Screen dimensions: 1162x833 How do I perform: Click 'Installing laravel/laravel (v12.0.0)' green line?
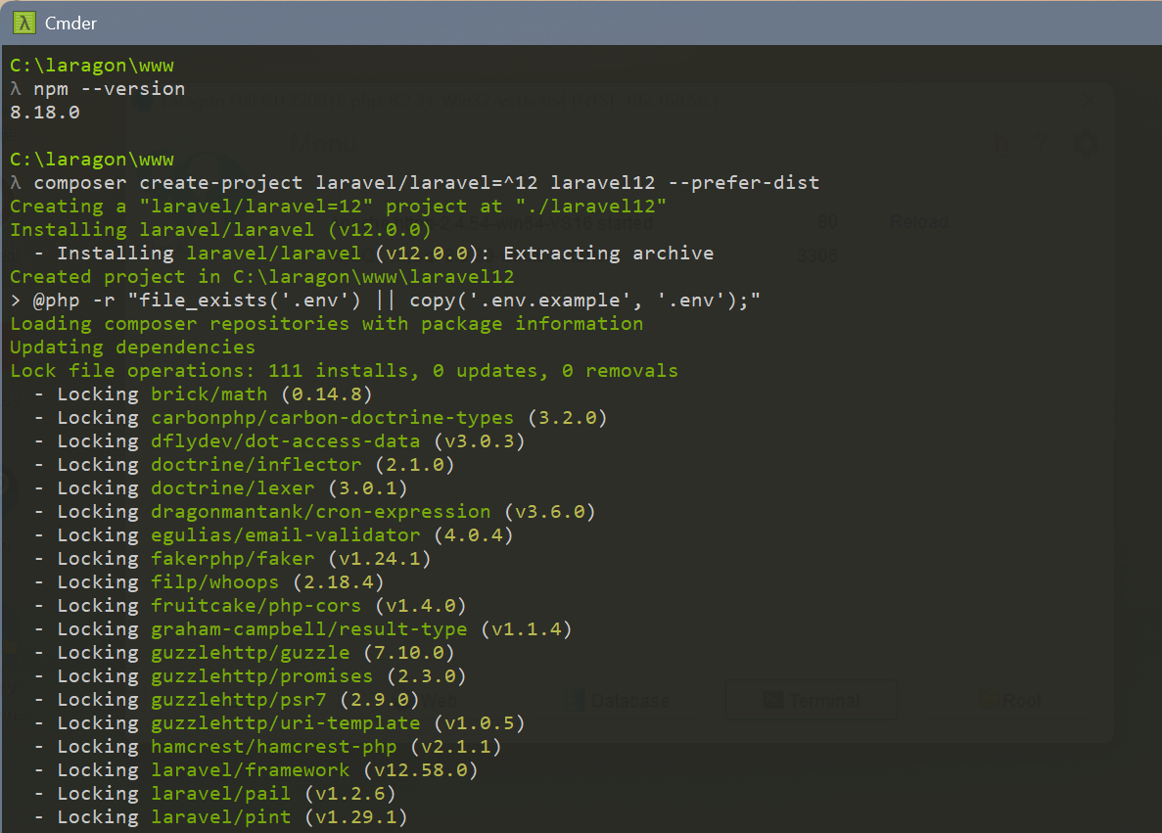tap(220, 230)
